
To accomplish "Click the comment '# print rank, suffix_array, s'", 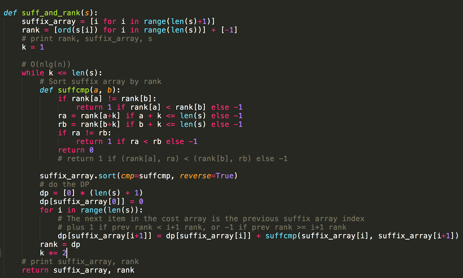I will (x=87, y=39).
